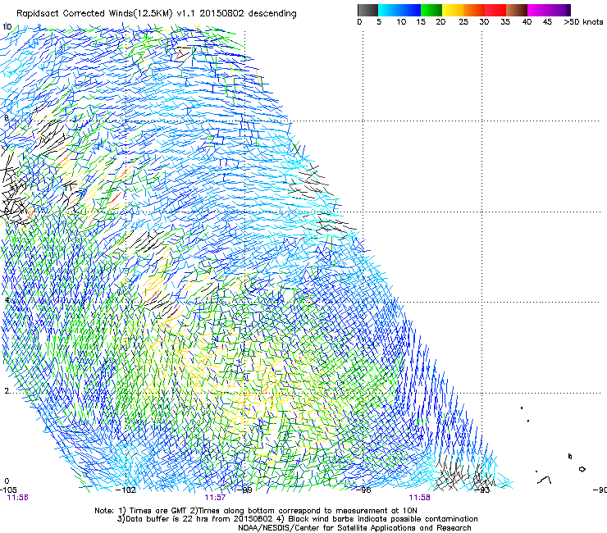
Task: Click the yellow 20-25 knots legend segment
Action: point(453,10)
